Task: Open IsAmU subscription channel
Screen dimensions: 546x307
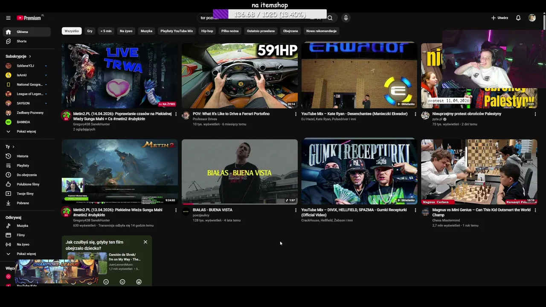Action: coord(27,75)
